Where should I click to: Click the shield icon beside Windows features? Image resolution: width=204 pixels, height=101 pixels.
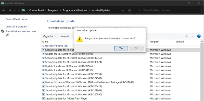tap(3, 31)
